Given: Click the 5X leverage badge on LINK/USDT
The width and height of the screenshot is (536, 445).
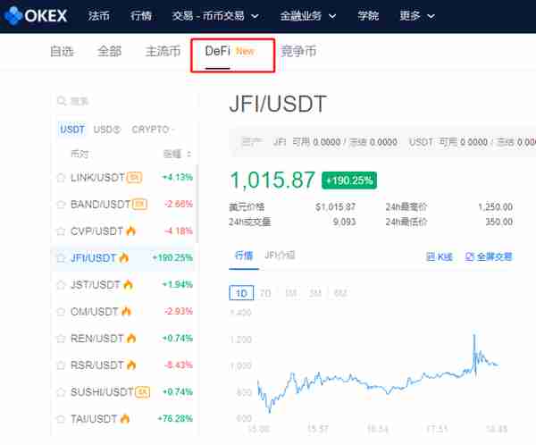Looking at the screenshot, I should point(134,177).
